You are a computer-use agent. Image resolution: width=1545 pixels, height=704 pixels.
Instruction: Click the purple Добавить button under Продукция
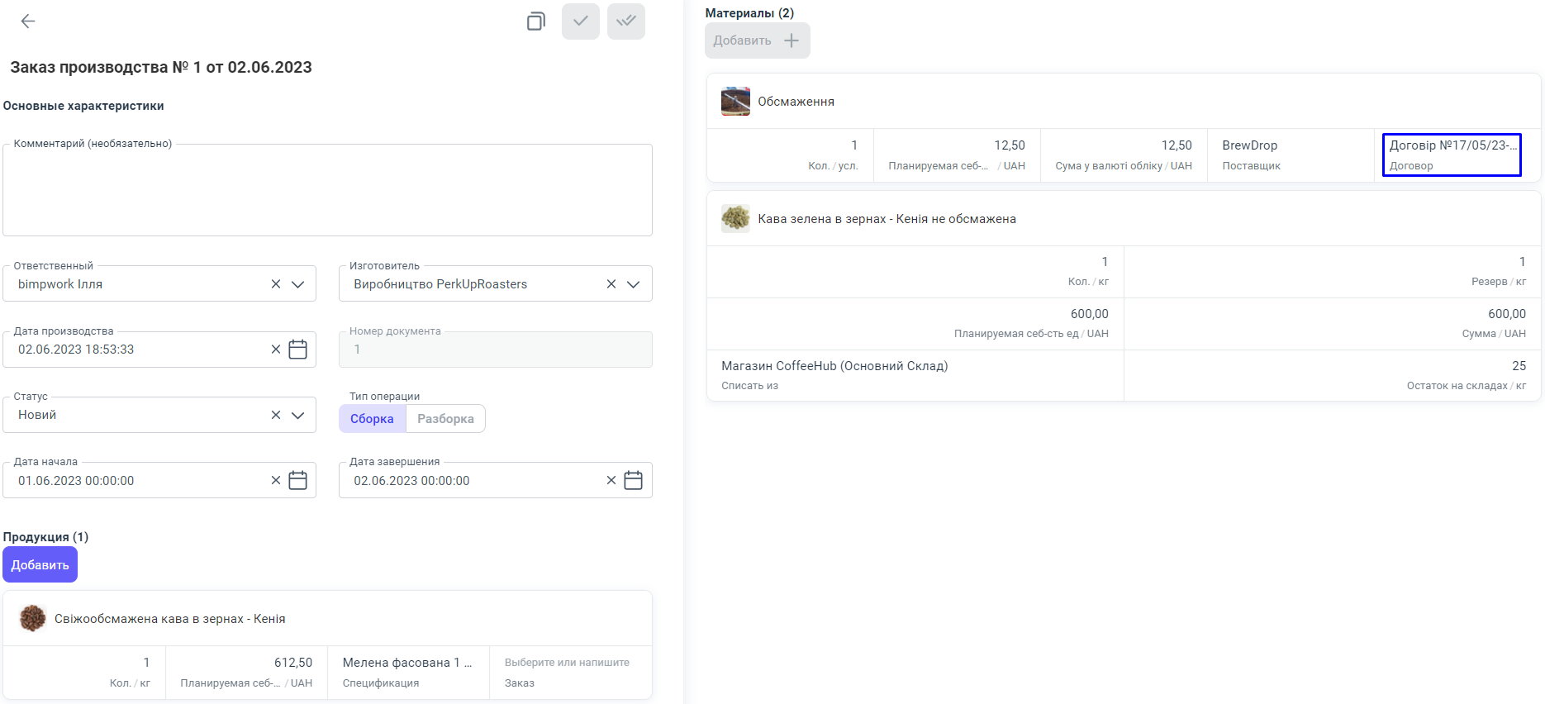(40, 565)
